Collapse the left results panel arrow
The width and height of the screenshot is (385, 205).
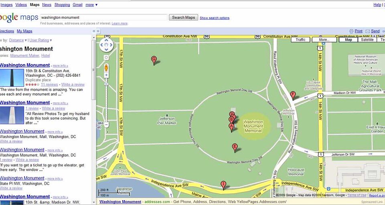pyautogui.click(x=93, y=31)
